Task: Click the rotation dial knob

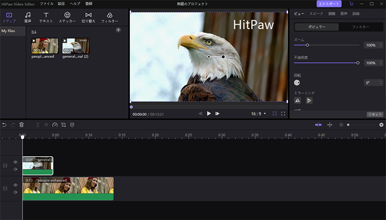Action: tap(297, 82)
